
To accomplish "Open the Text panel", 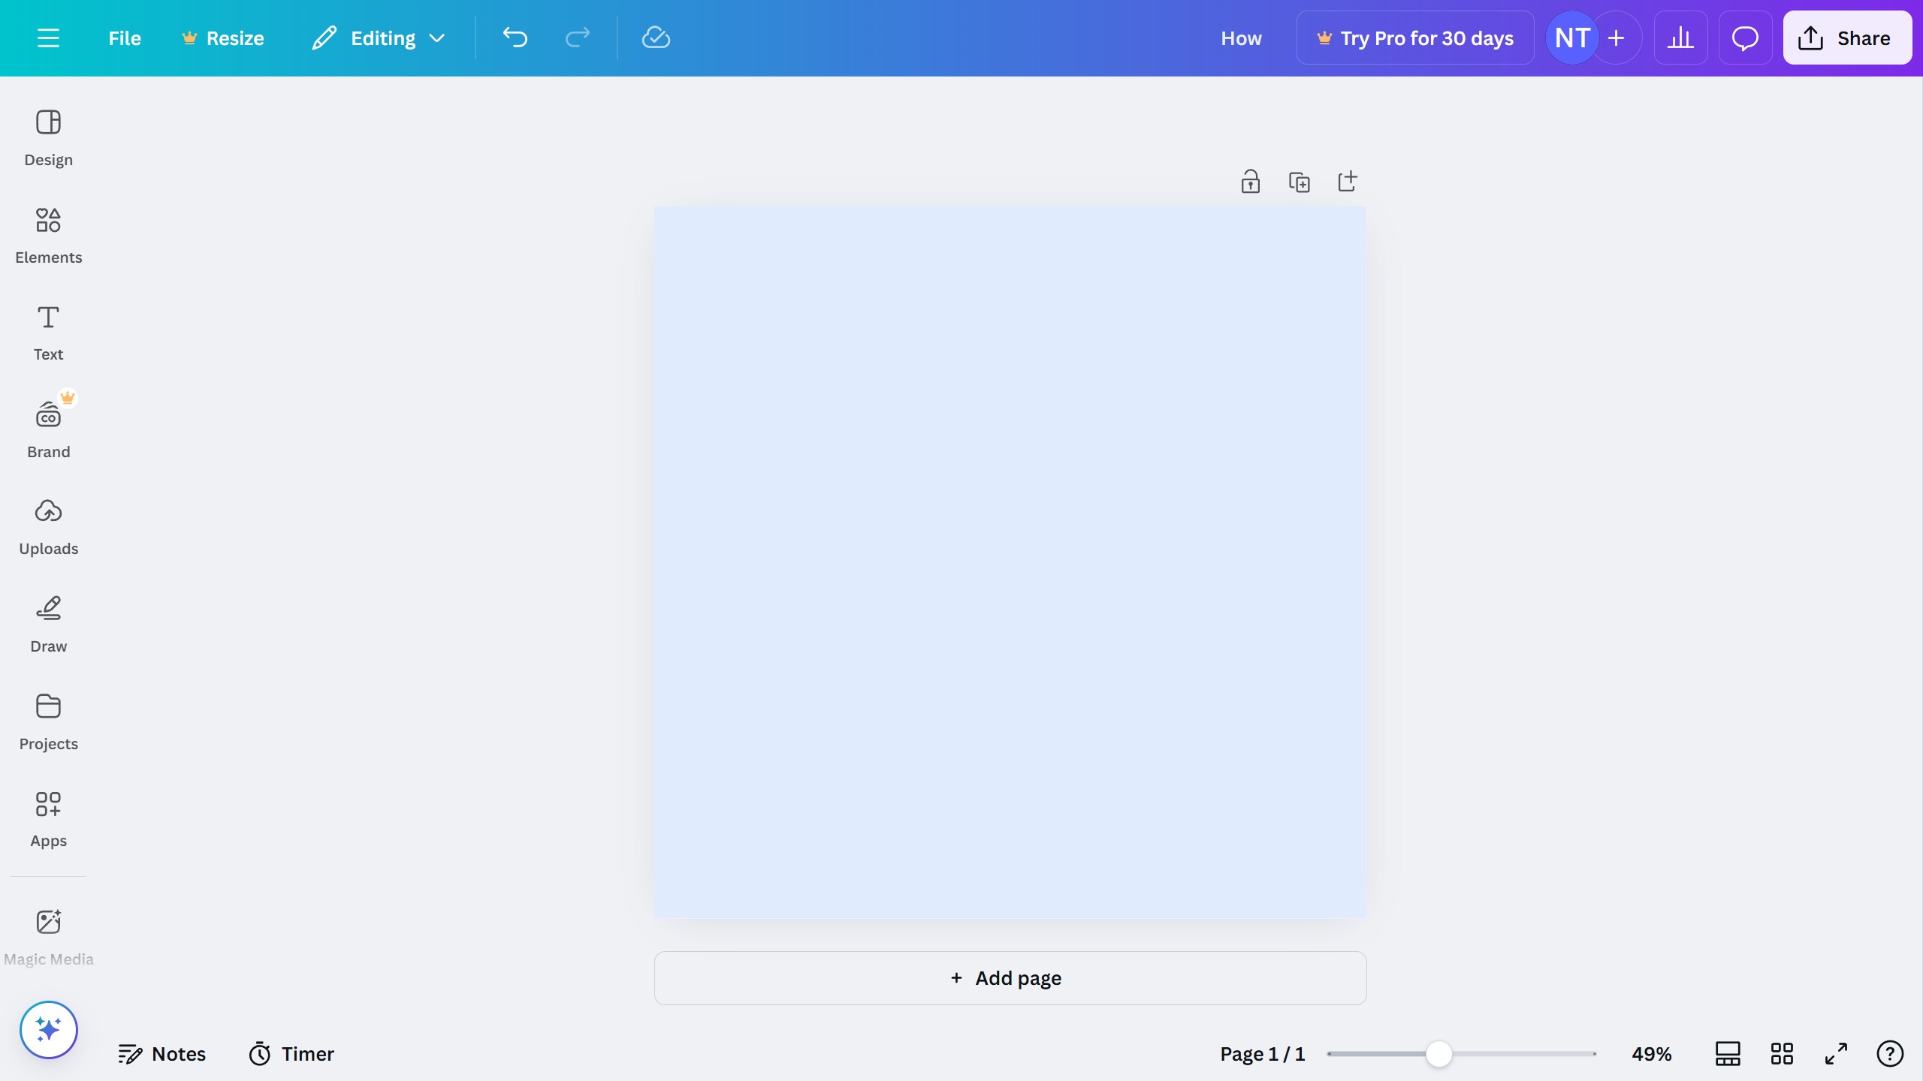I will point(48,332).
